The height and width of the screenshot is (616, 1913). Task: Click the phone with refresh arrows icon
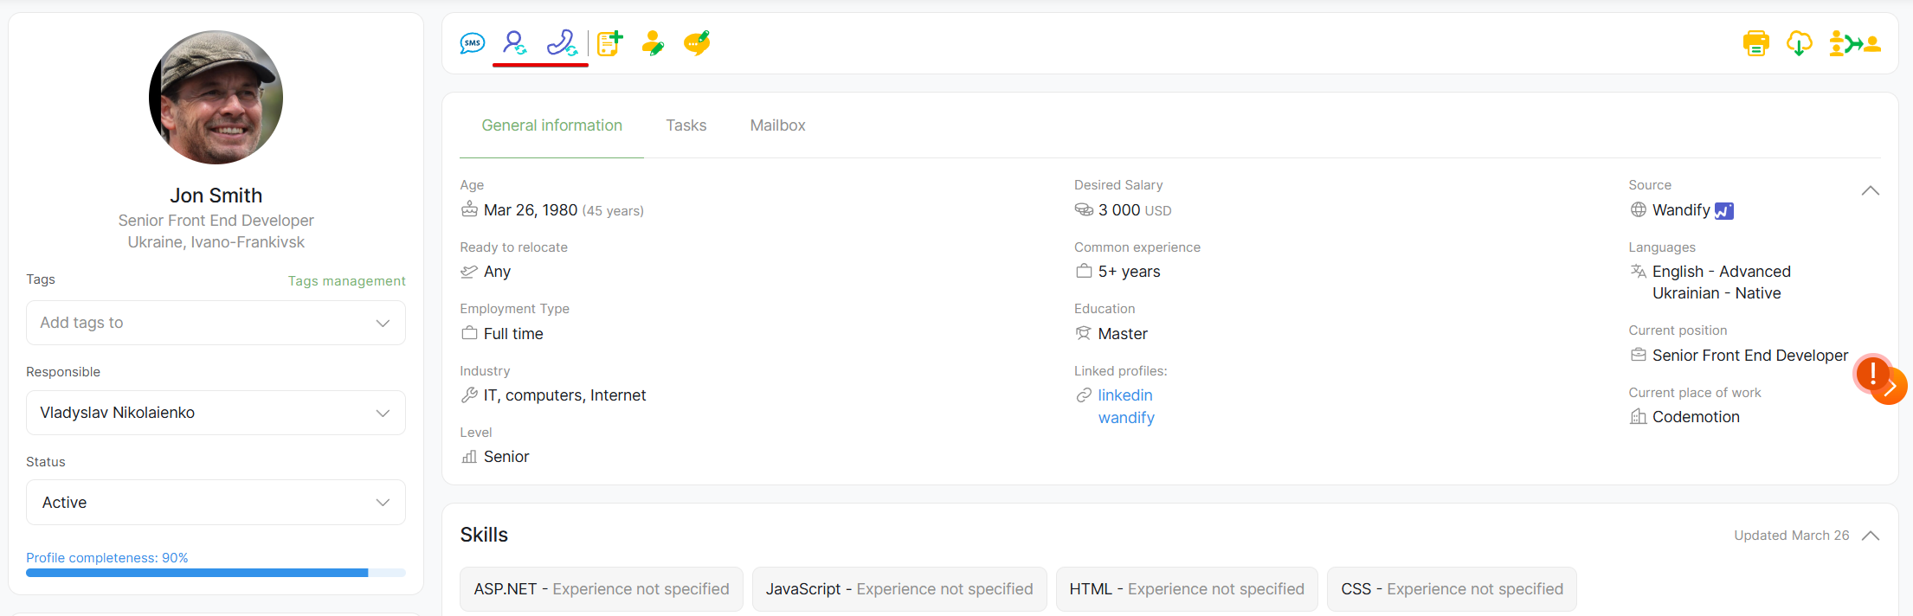tap(562, 43)
